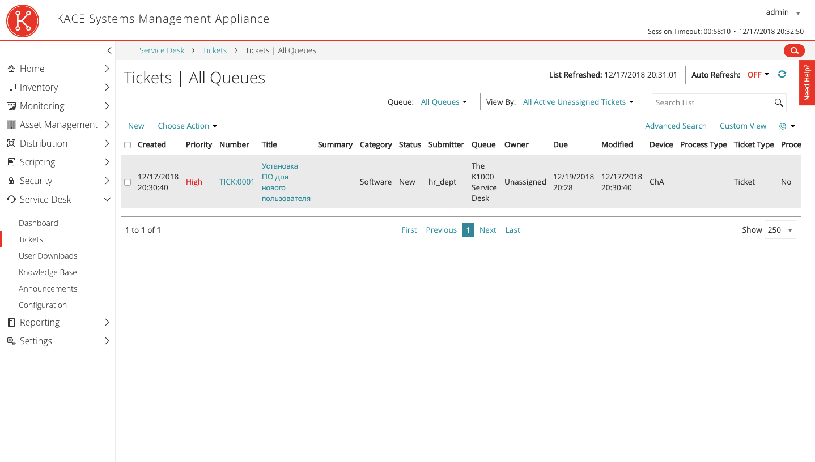Expand the Monitoring menu arrow
Image resolution: width=815 pixels, height=462 pixels.
click(107, 106)
